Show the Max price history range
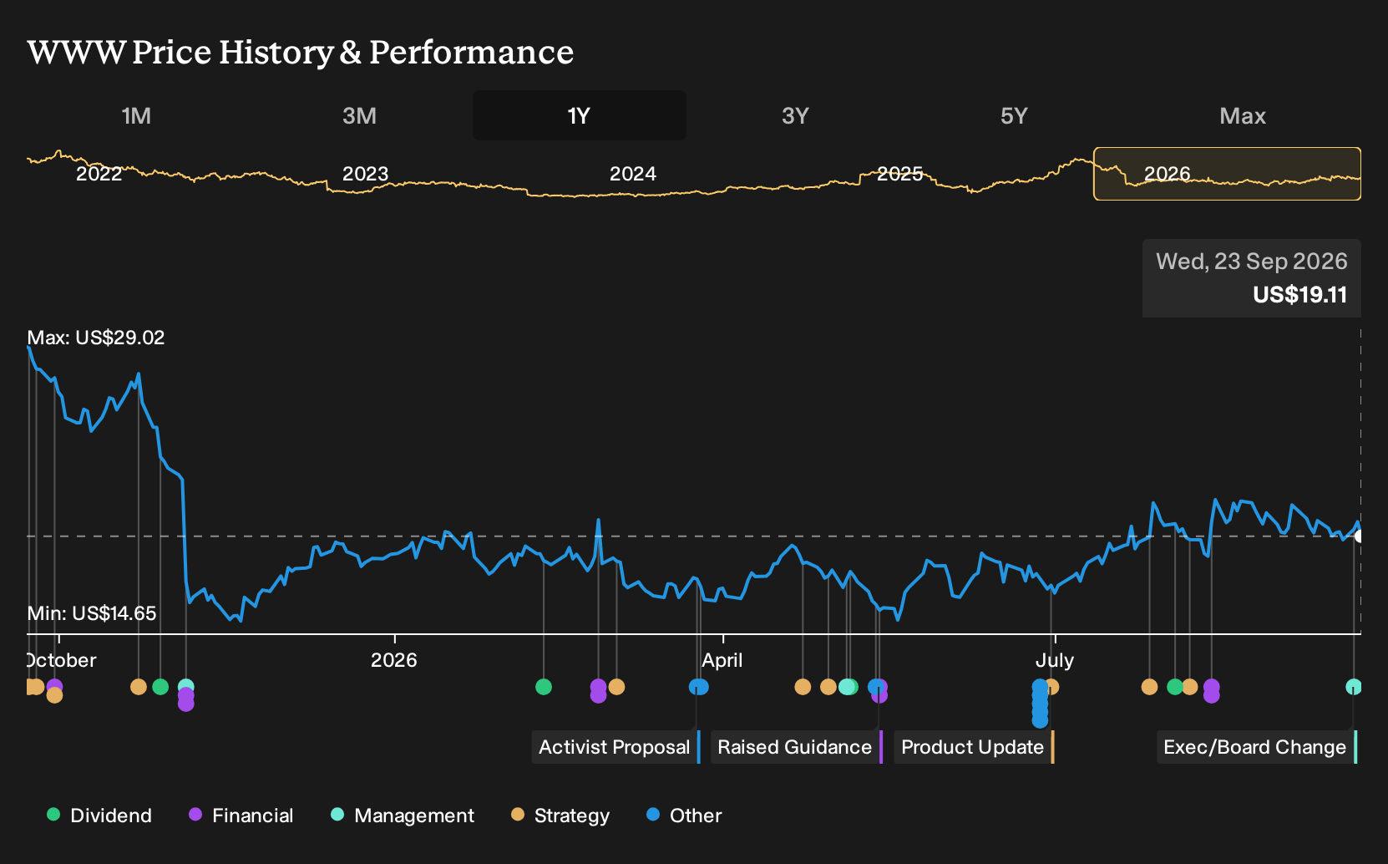This screenshot has height=864, width=1388. tap(1243, 115)
